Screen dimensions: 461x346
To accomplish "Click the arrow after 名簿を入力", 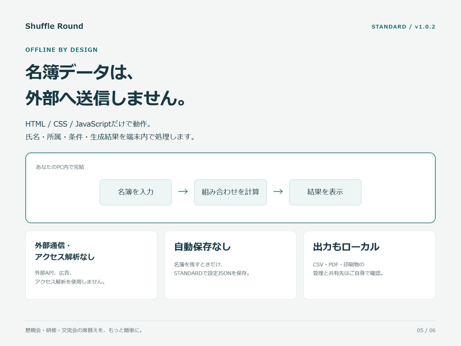I will tap(183, 191).
